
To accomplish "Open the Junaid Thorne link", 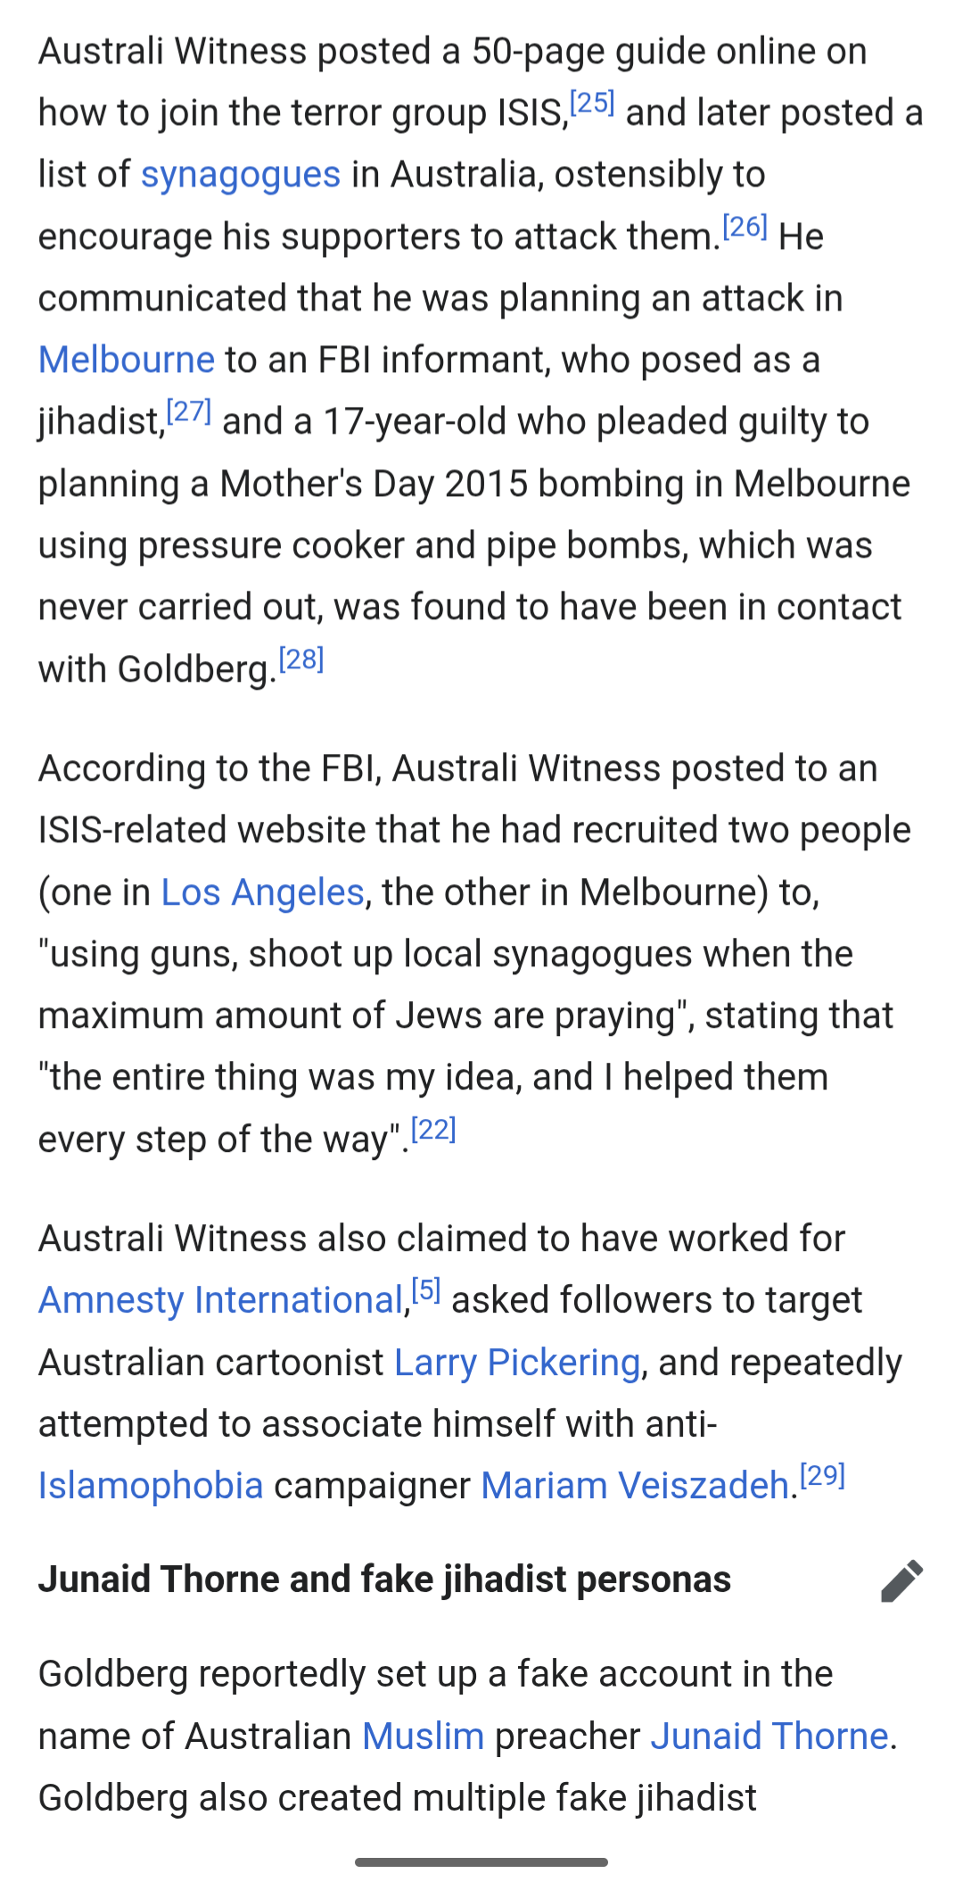I will tap(770, 1737).
